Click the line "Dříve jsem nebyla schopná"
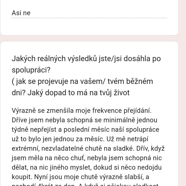The image size is (186, 186). (84, 120)
